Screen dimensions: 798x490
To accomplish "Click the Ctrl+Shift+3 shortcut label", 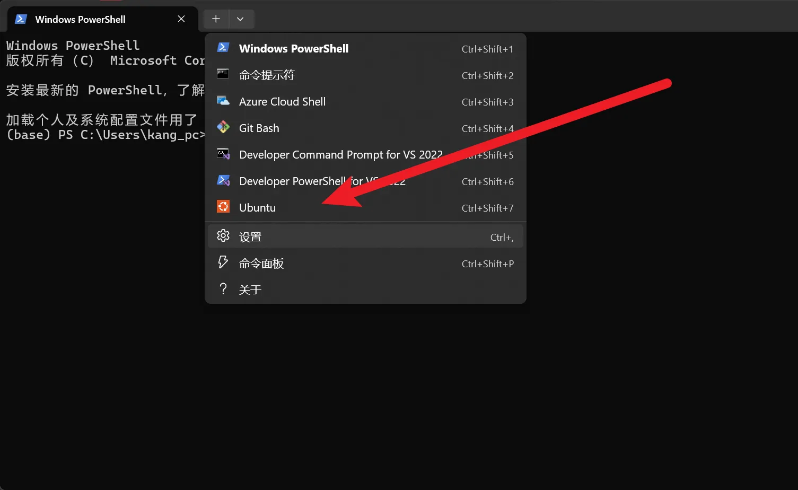I will coord(487,102).
